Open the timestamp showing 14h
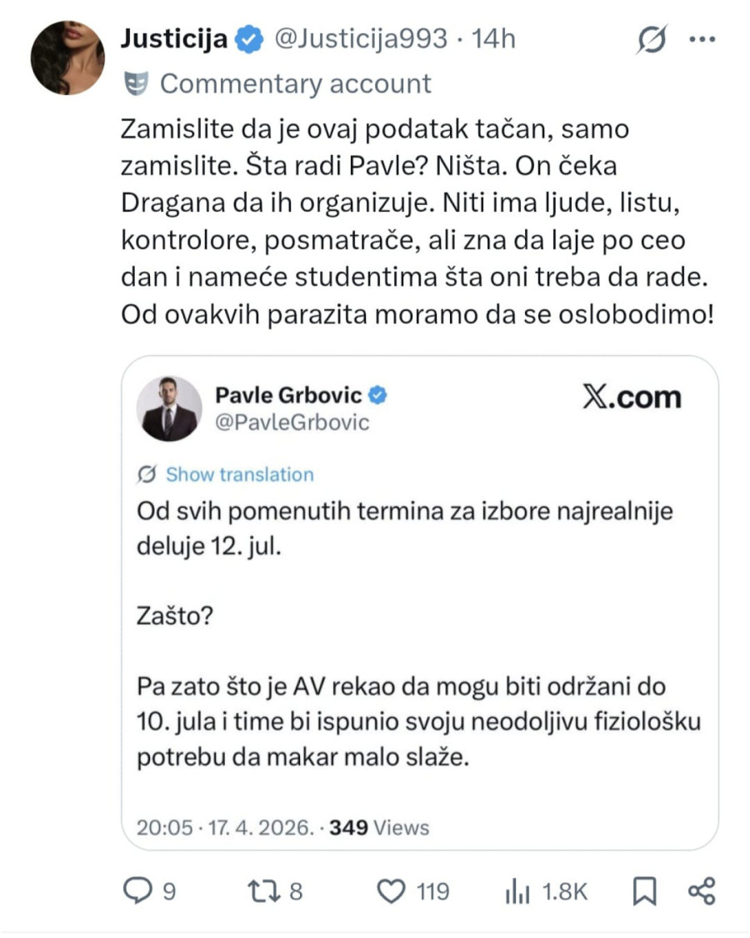 click(492, 38)
